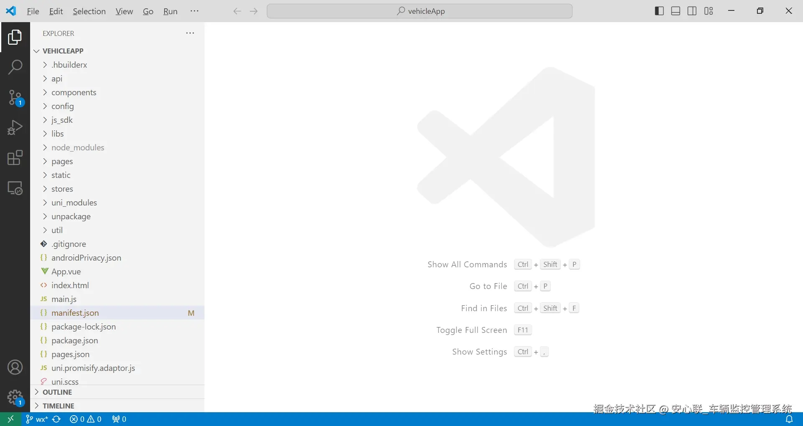Viewport: 803px width, 426px height.
Task: Open the Run menu
Action: point(170,11)
